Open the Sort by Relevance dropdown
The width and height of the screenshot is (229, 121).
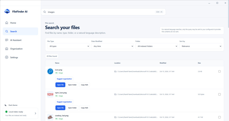pos(201,46)
